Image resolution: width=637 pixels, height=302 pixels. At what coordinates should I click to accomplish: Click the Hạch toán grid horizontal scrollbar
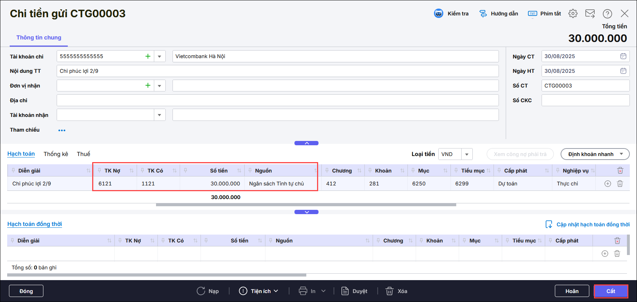(x=306, y=205)
